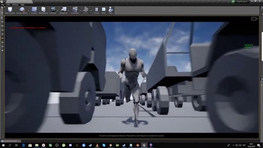The width and height of the screenshot is (263, 148).
Task: Open the Edit menu
Action: pyautogui.click(x=8, y=5)
